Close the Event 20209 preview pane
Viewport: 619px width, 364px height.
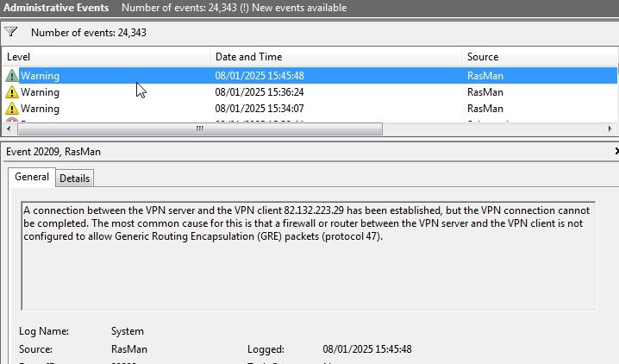[x=616, y=151]
